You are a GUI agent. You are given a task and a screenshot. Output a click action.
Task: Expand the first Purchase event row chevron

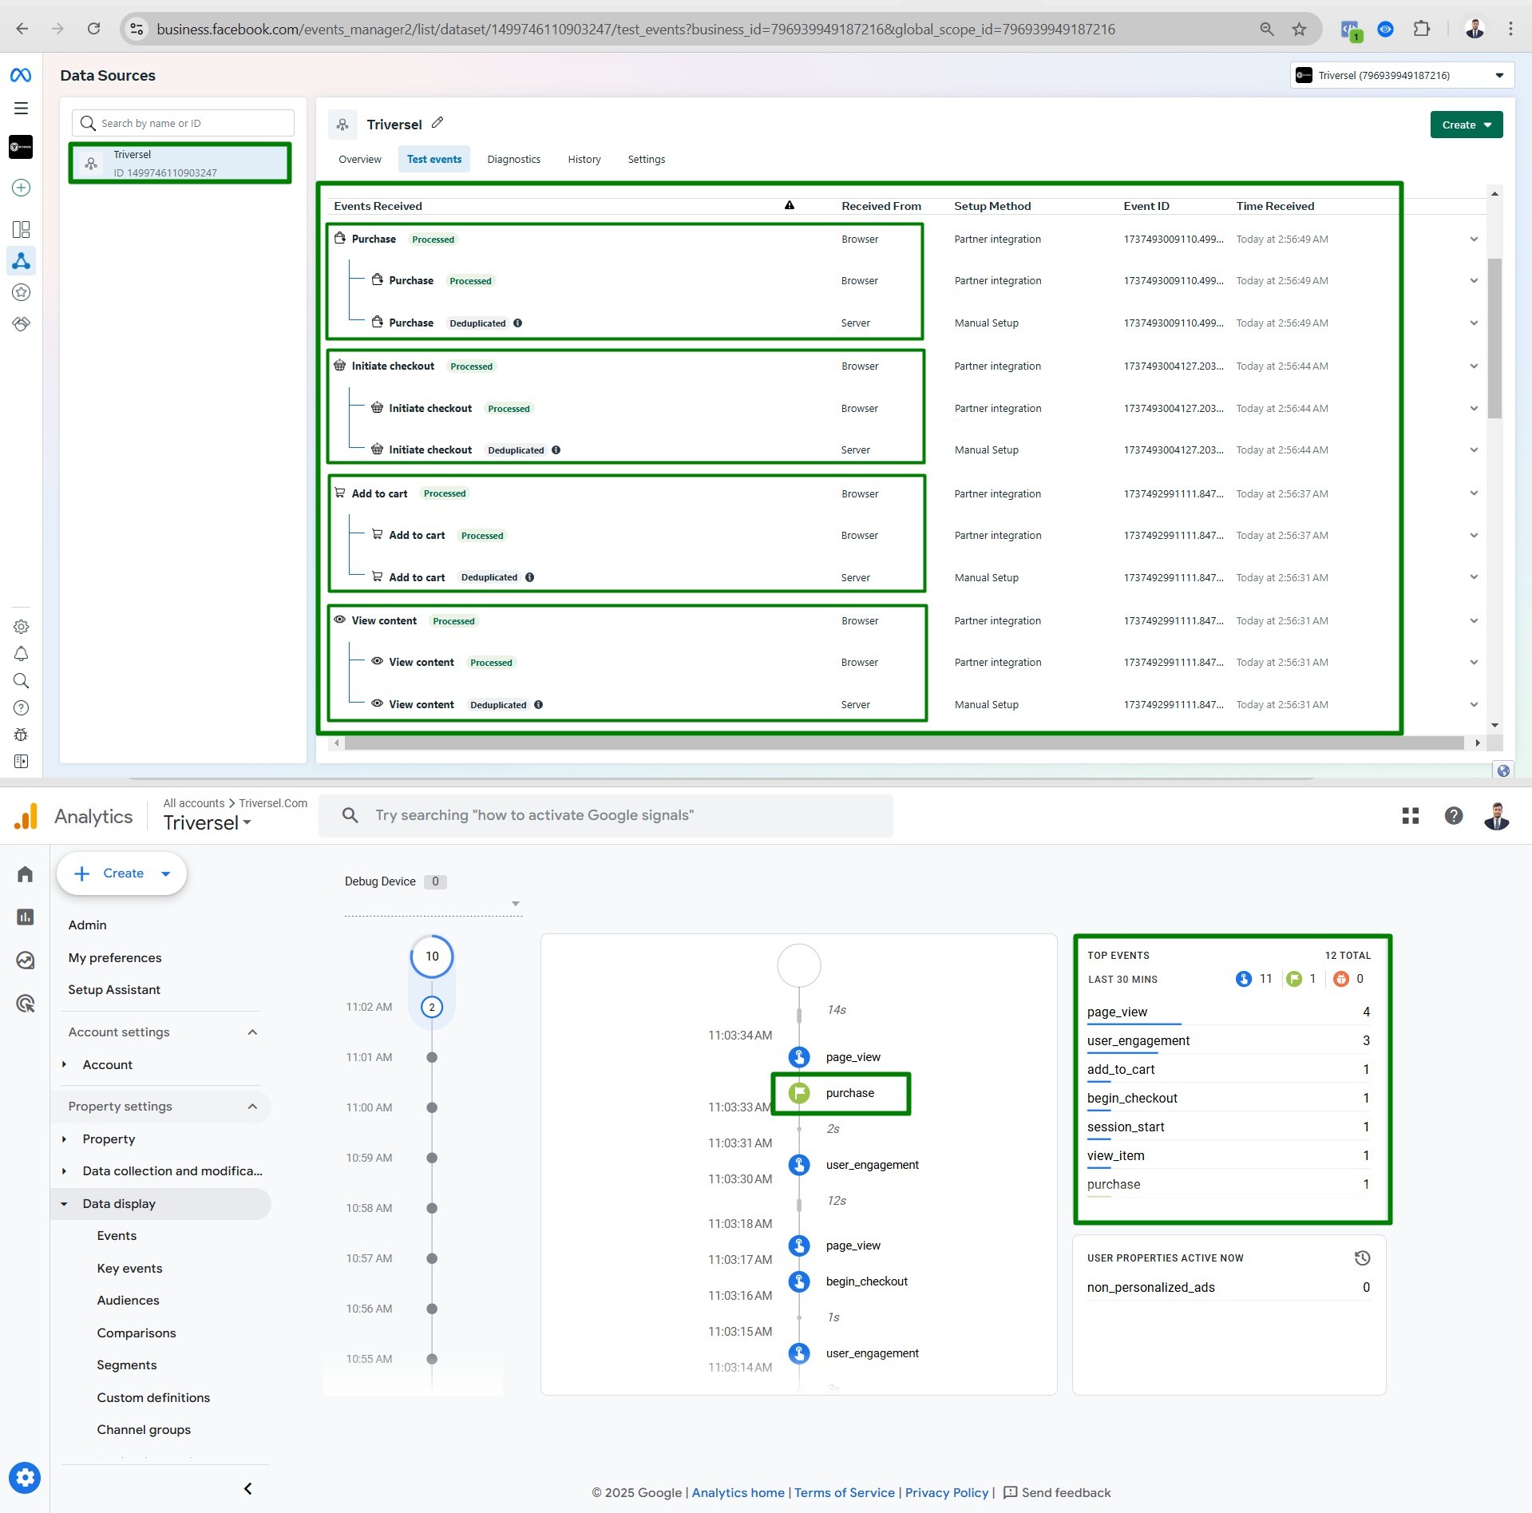(x=1474, y=240)
